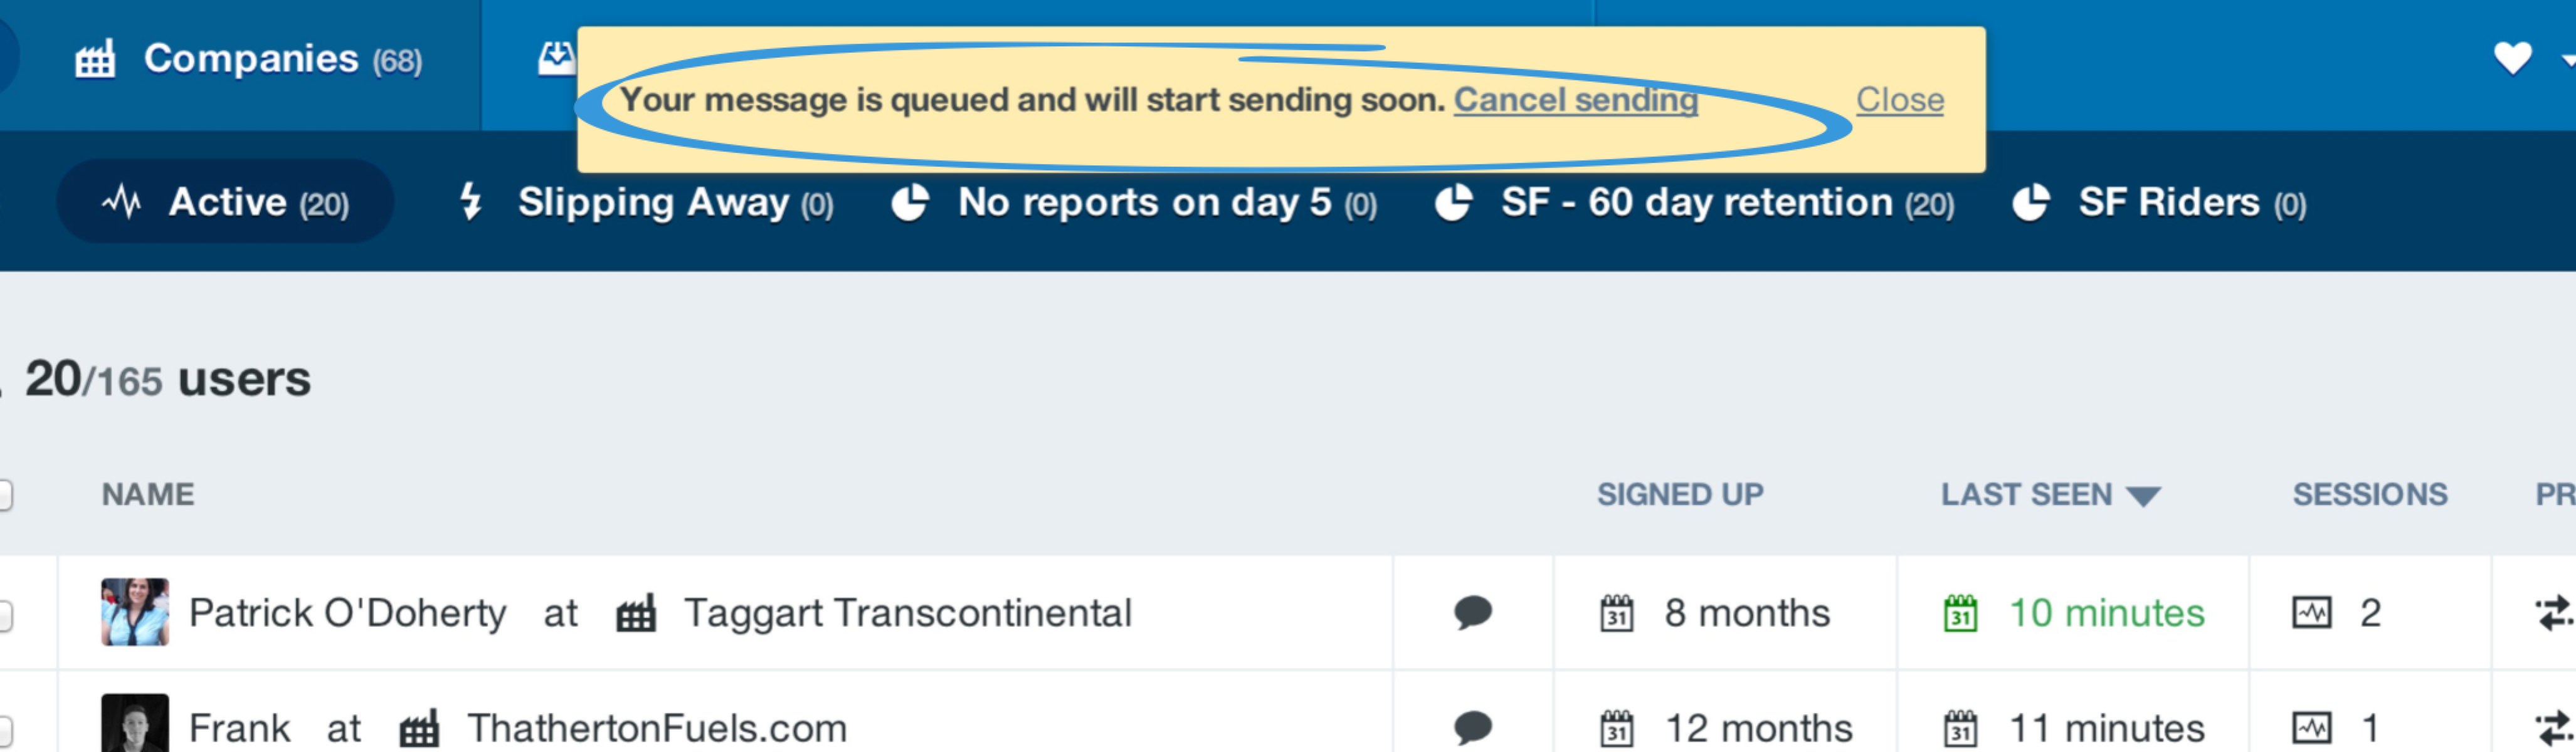View SF - 60 day retention segment
The image size is (2576, 752).
click(x=1694, y=203)
